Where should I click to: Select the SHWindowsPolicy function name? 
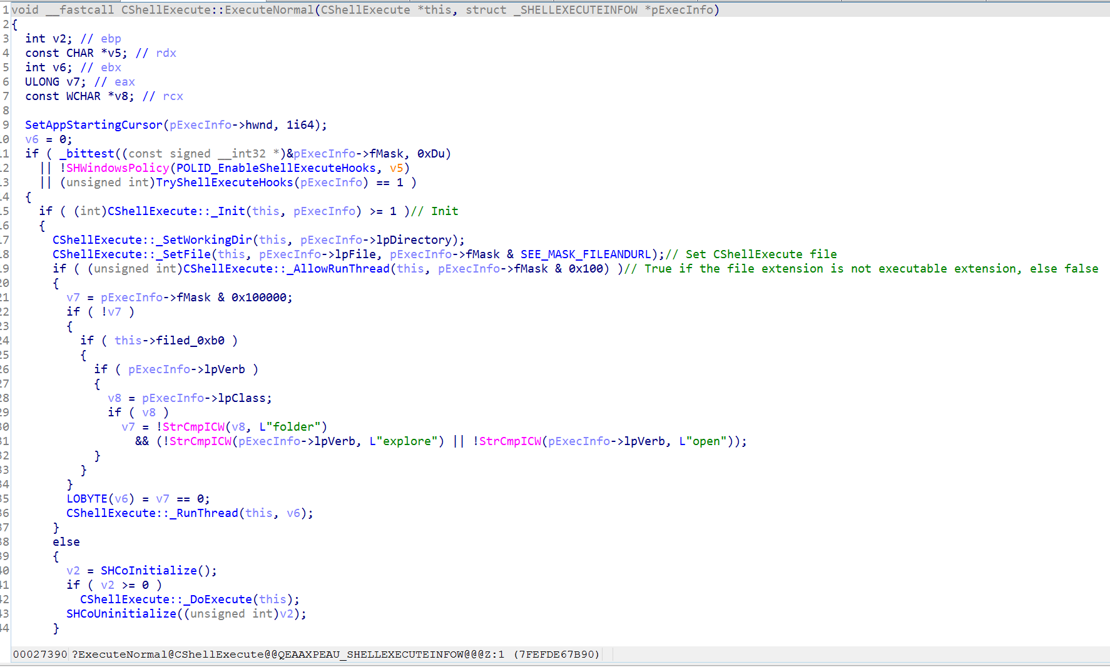(118, 168)
